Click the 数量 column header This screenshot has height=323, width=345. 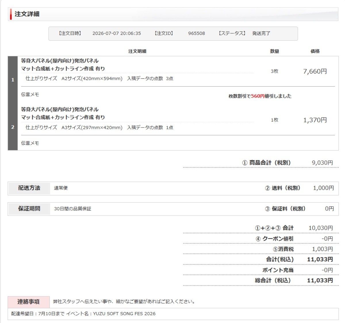coord(275,51)
